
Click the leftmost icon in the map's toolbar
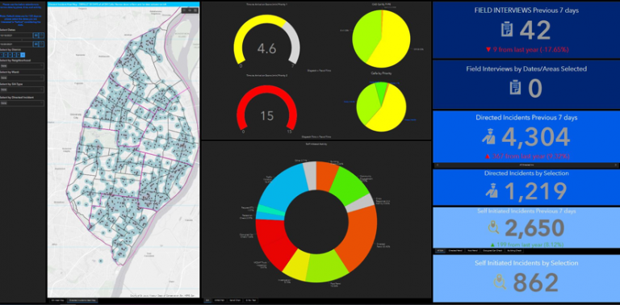185,10
